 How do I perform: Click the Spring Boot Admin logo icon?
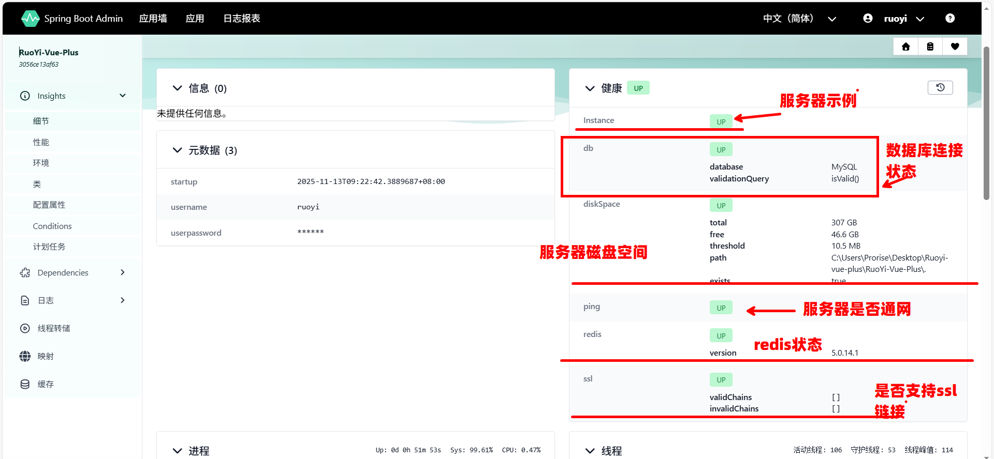point(30,19)
